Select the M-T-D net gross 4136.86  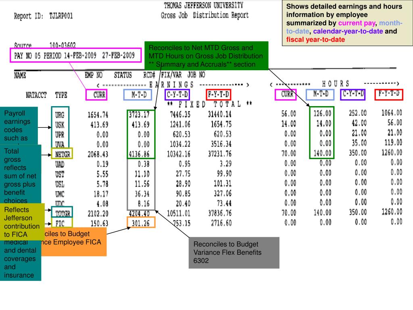point(139,154)
